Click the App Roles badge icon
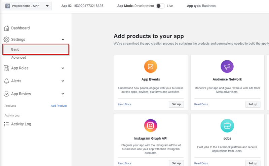 click(6, 68)
